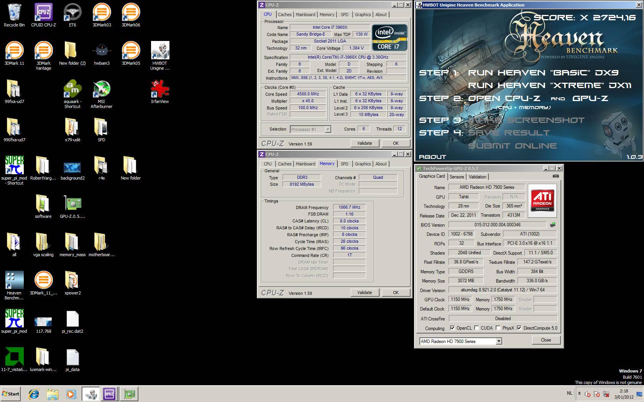Open the hwbam3 desktop icon

pos(102,54)
